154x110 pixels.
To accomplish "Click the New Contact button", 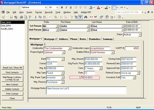I will pyautogui.click(x=12, y=84).
